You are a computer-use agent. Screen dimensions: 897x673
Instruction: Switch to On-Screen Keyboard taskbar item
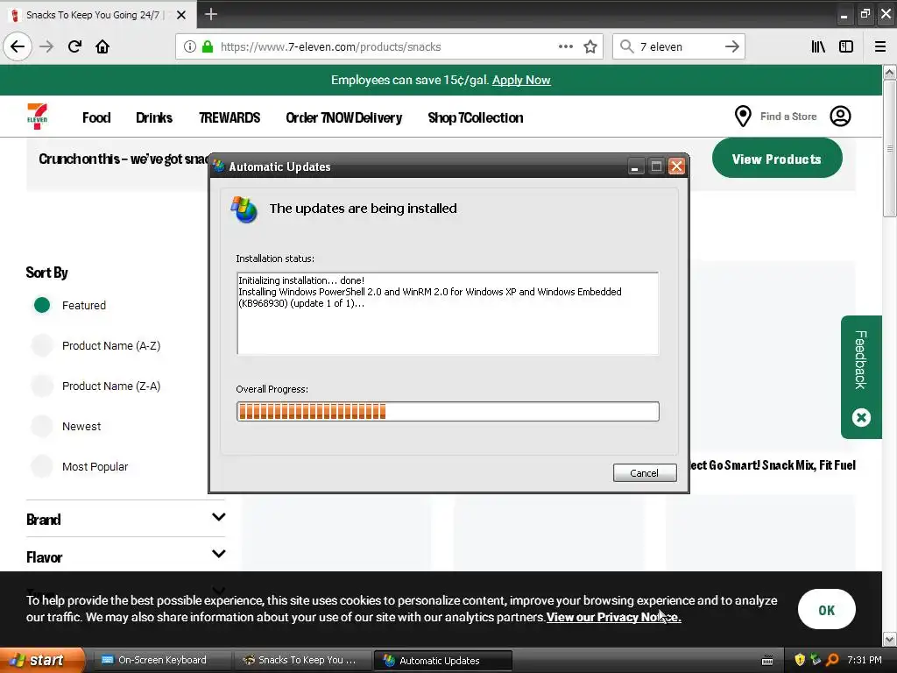click(161, 660)
